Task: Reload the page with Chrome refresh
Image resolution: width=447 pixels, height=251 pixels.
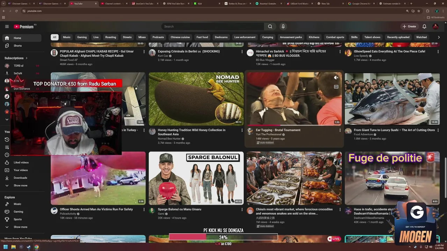Action: (x=16, y=11)
